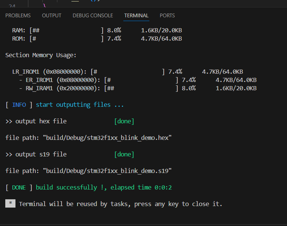Click the DONE tag in brackets
The width and height of the screenshot is (287, 226).
pos(19,188)
